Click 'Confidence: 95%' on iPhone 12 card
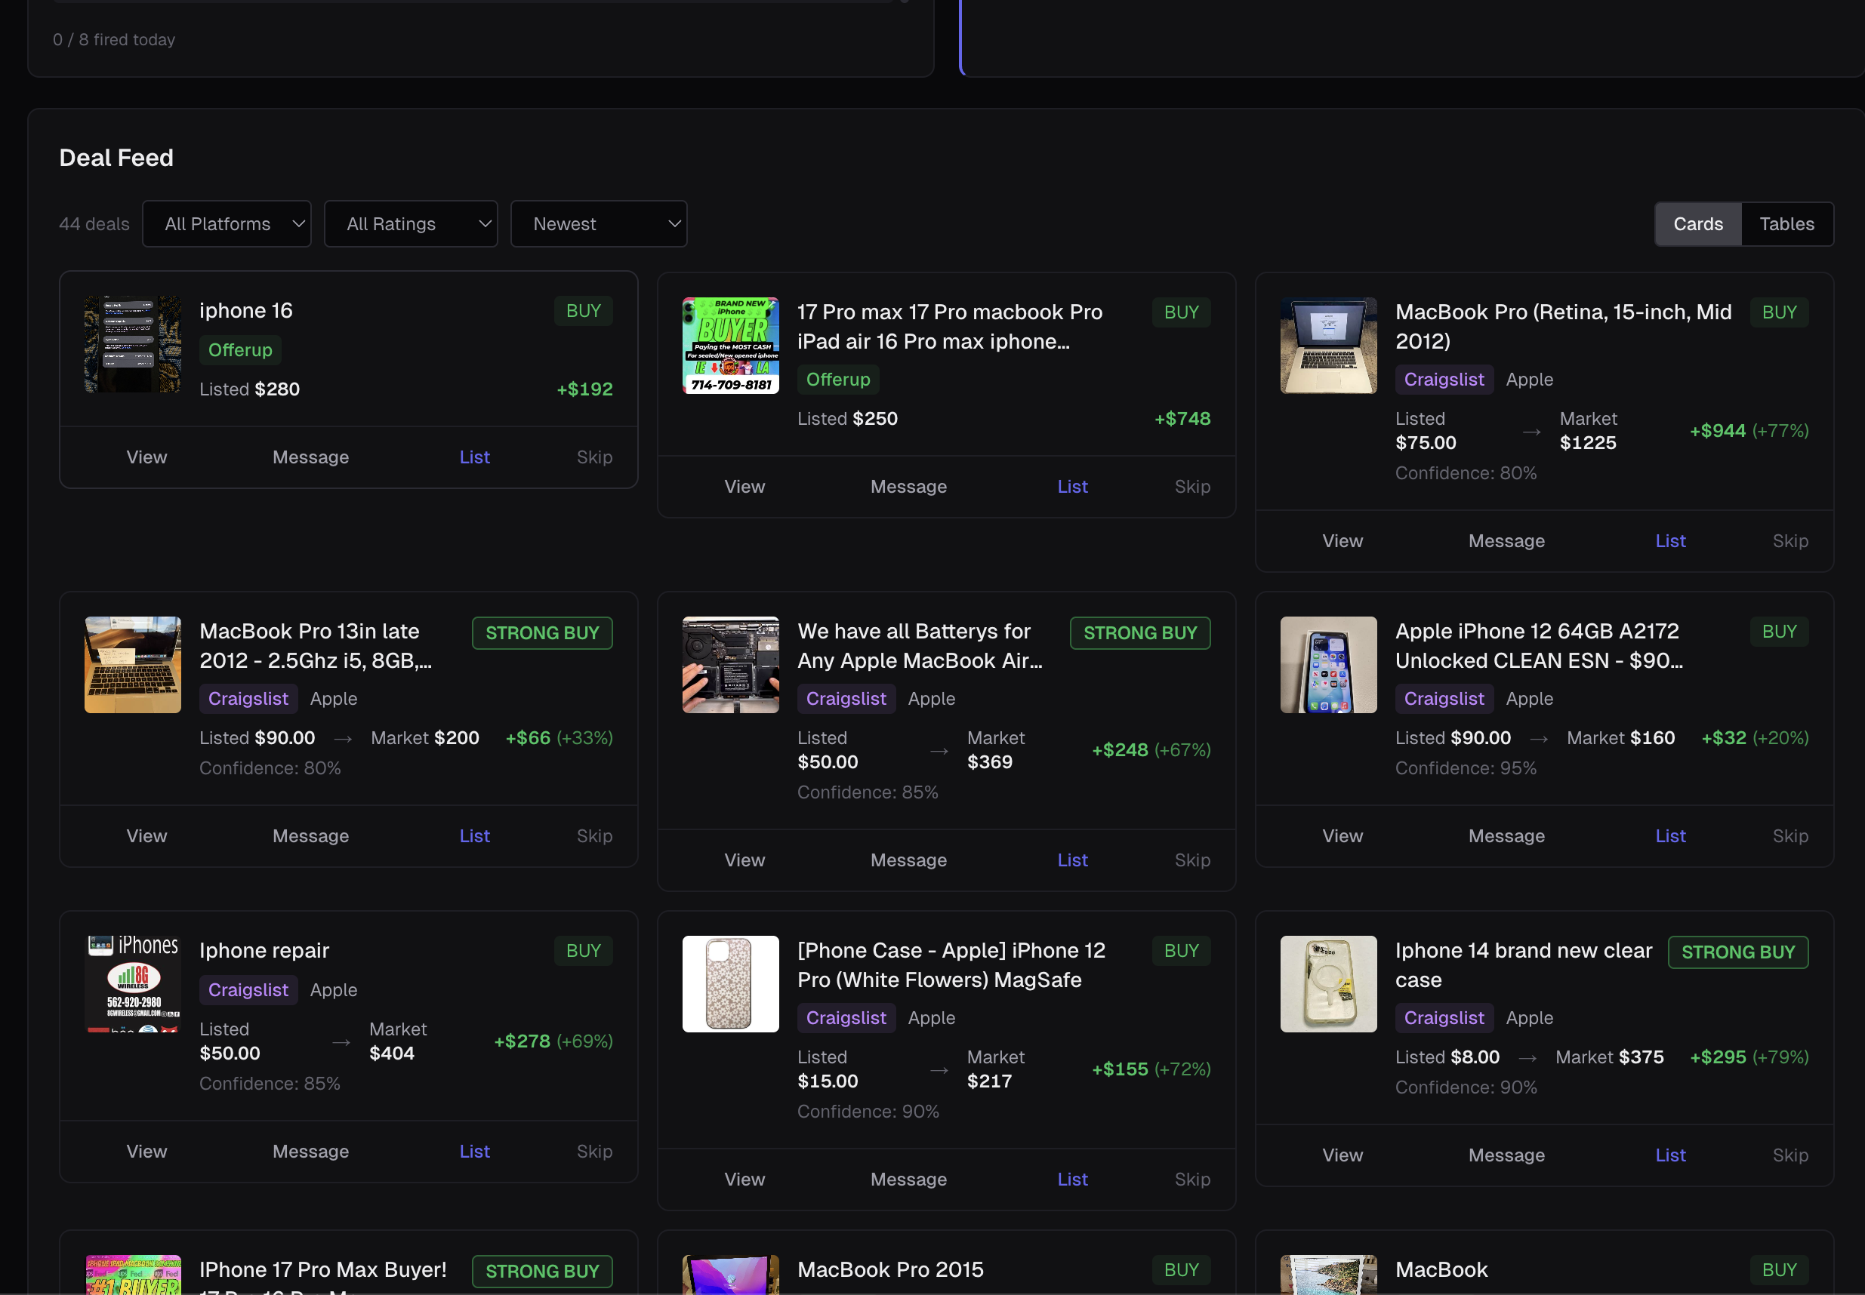This screenshot has width=1865, height=1295. pos(1466,767)
